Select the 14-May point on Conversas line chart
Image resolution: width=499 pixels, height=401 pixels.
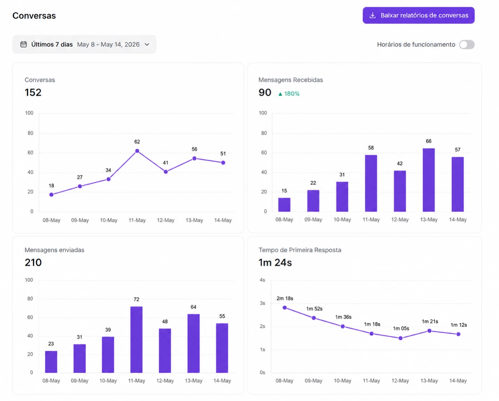click(223, 163)
